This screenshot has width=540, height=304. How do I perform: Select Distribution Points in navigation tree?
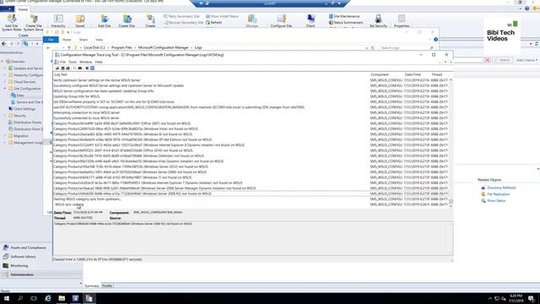[x=27, y=122]
